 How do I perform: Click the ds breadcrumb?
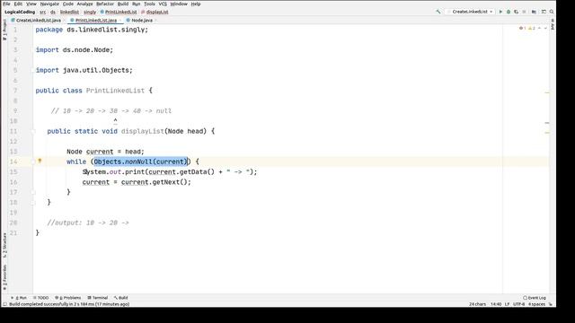[x=53, y=12]
